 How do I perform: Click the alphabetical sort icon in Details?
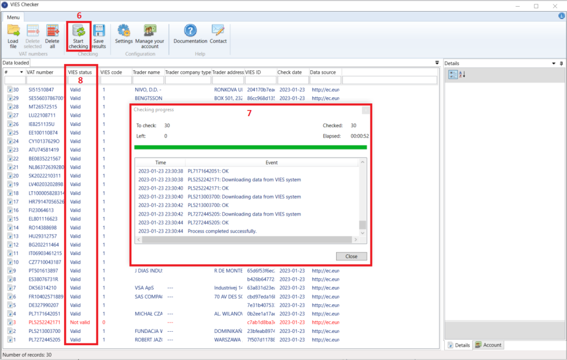pyautogui.click(x=461, y=74)
